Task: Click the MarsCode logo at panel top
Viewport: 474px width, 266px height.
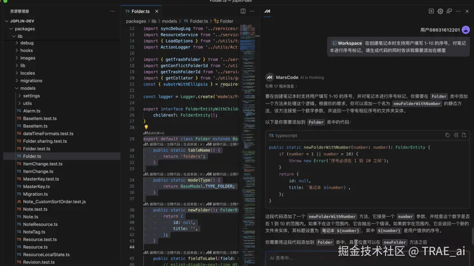Action: tap(268, 11)
